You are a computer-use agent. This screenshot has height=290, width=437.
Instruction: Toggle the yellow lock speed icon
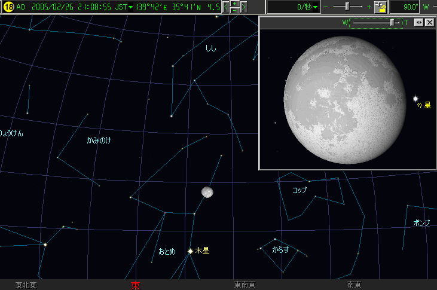381,7
